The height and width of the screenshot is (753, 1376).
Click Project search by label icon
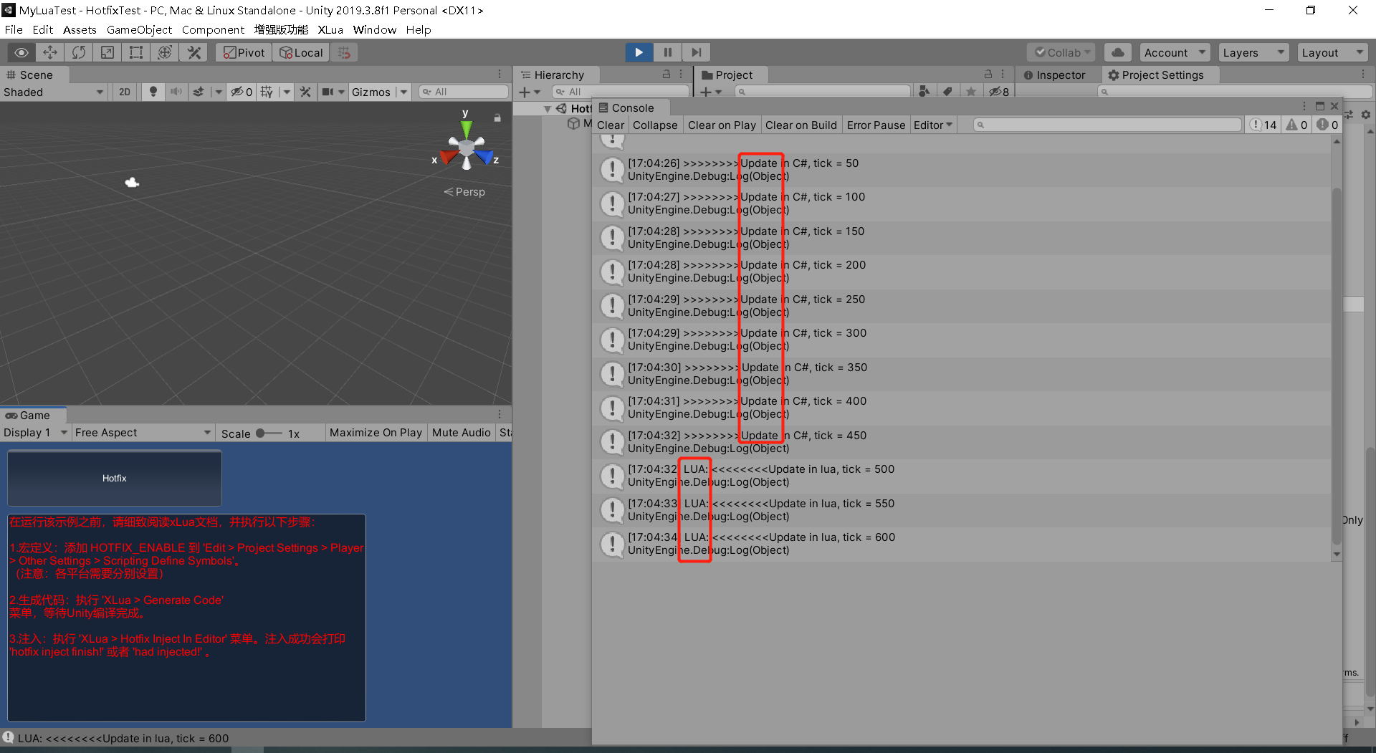[x=947, y=92]
